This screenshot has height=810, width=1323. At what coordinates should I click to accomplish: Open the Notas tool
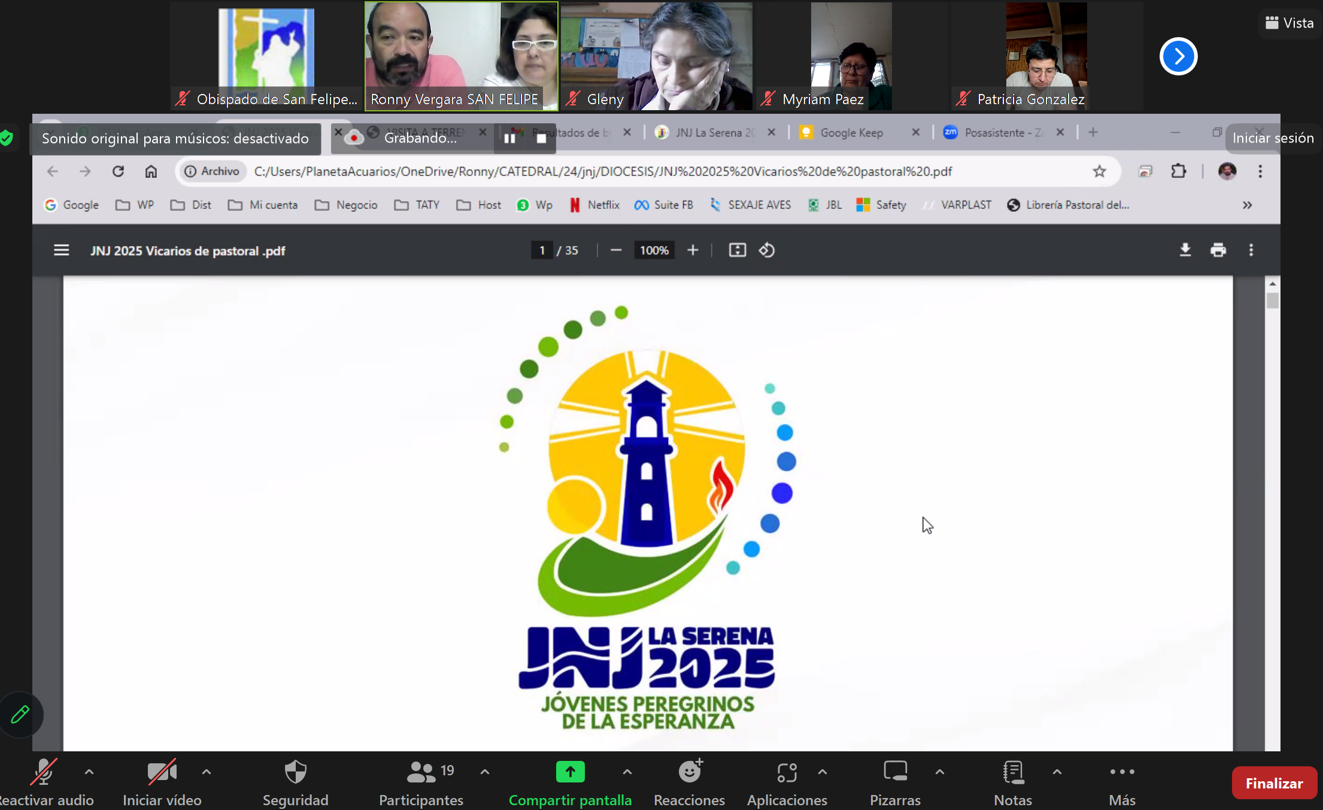tap(1013, 782)
